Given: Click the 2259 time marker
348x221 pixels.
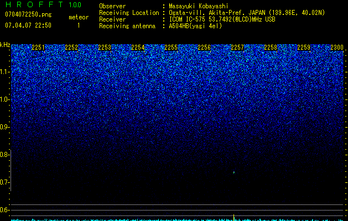Looking at the screenshot, I should [304, 48].
